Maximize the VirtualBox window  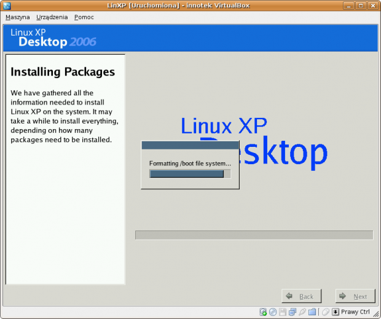(x=361, y=6)
